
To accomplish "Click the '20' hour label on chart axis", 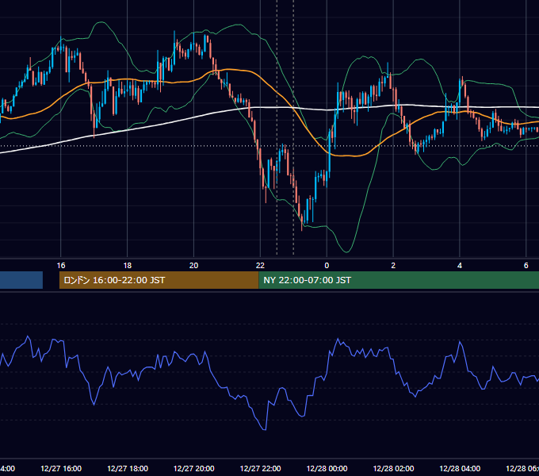I will pyautogui.click(x=193, y=266).
